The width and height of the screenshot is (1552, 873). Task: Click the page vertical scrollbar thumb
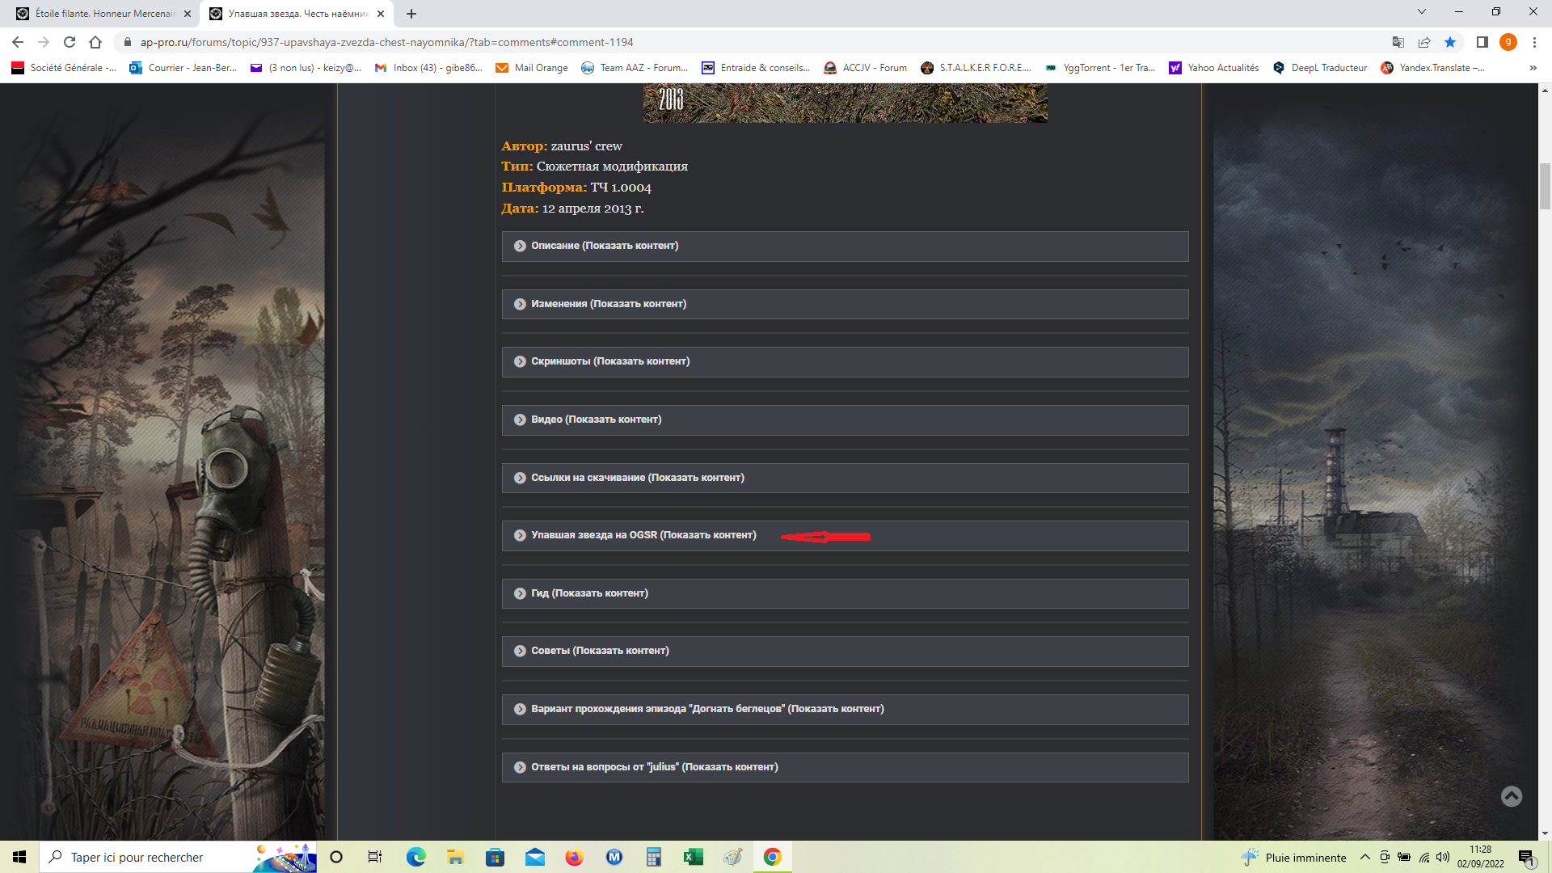pyautogui.click(x=1545, y=186)
